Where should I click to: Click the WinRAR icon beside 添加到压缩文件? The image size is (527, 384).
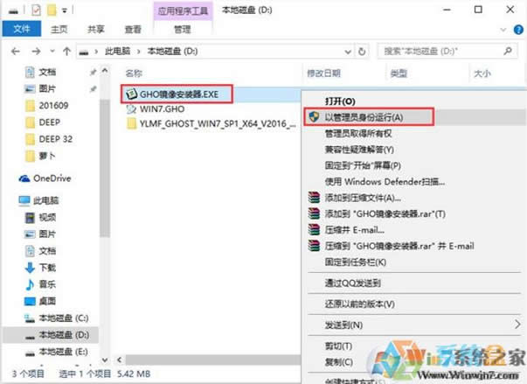pos(312,198)
